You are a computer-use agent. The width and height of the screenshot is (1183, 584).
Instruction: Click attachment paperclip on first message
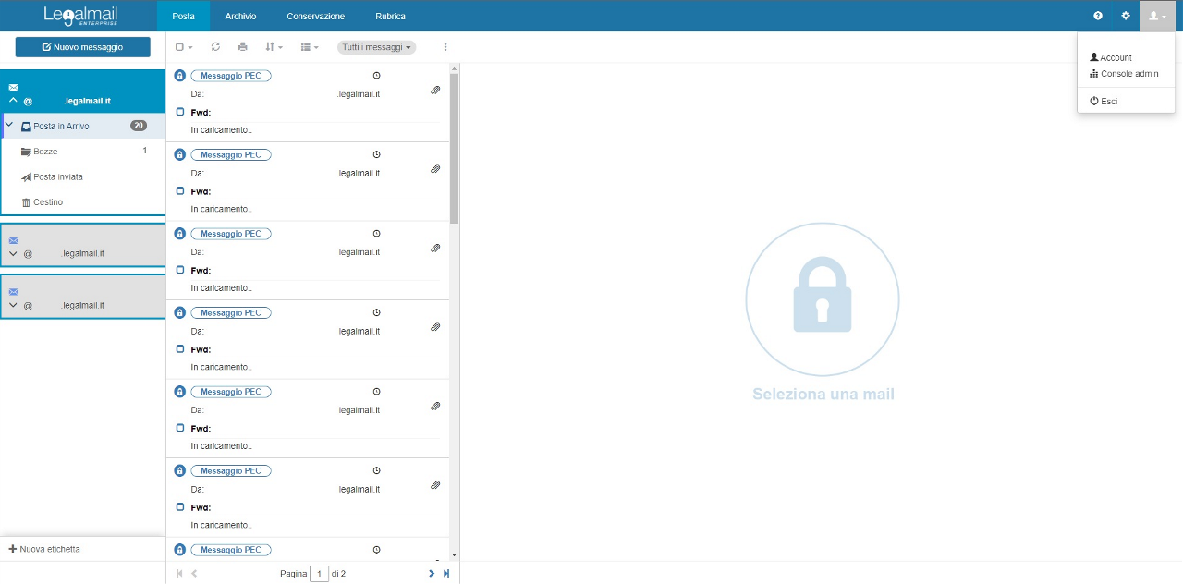click(x=435, y=91)
